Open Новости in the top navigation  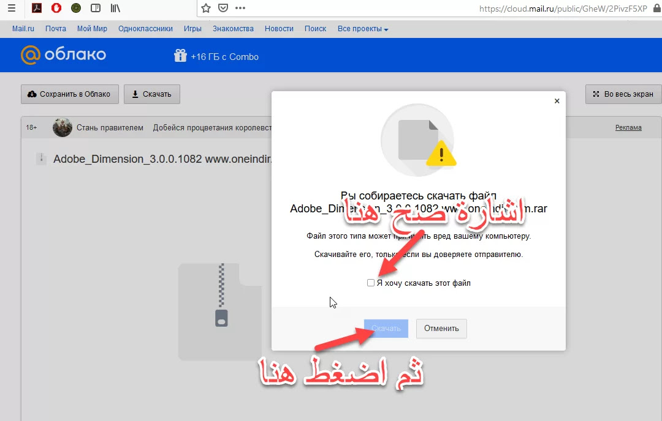pyautogui.click(x=279, y=29)
